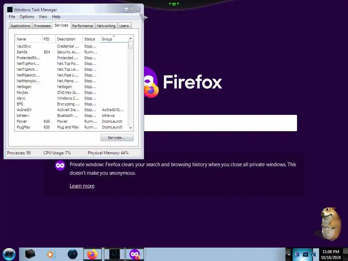Select the Netlogon service name
348x261 pixels.
coord(24,87)
